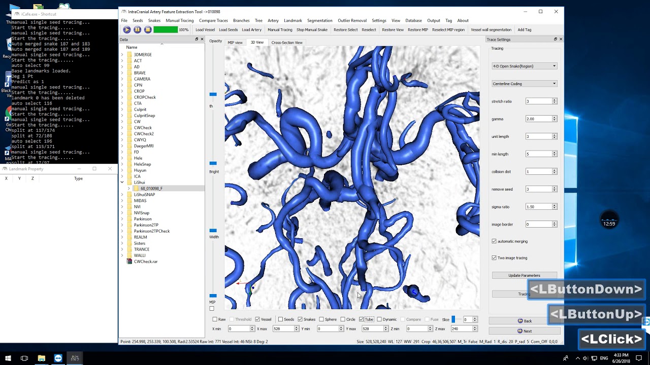Expand the Parkinson folder
The image size is (650, 365).
tap(122, 219)
